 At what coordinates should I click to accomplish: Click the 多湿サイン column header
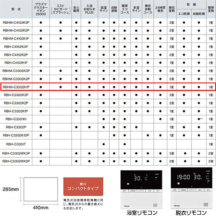click(x=136, y=9)
